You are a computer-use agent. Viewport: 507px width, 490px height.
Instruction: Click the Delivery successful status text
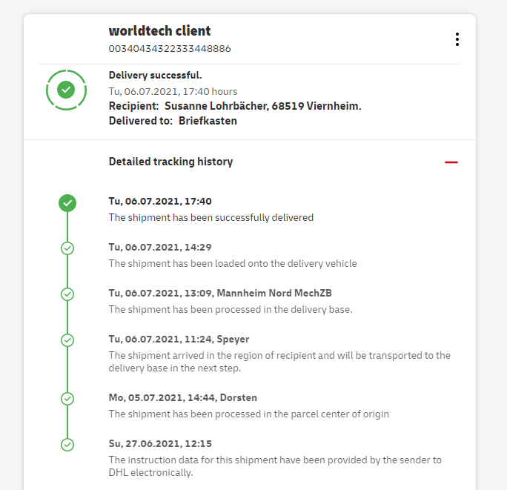point(155,76)
